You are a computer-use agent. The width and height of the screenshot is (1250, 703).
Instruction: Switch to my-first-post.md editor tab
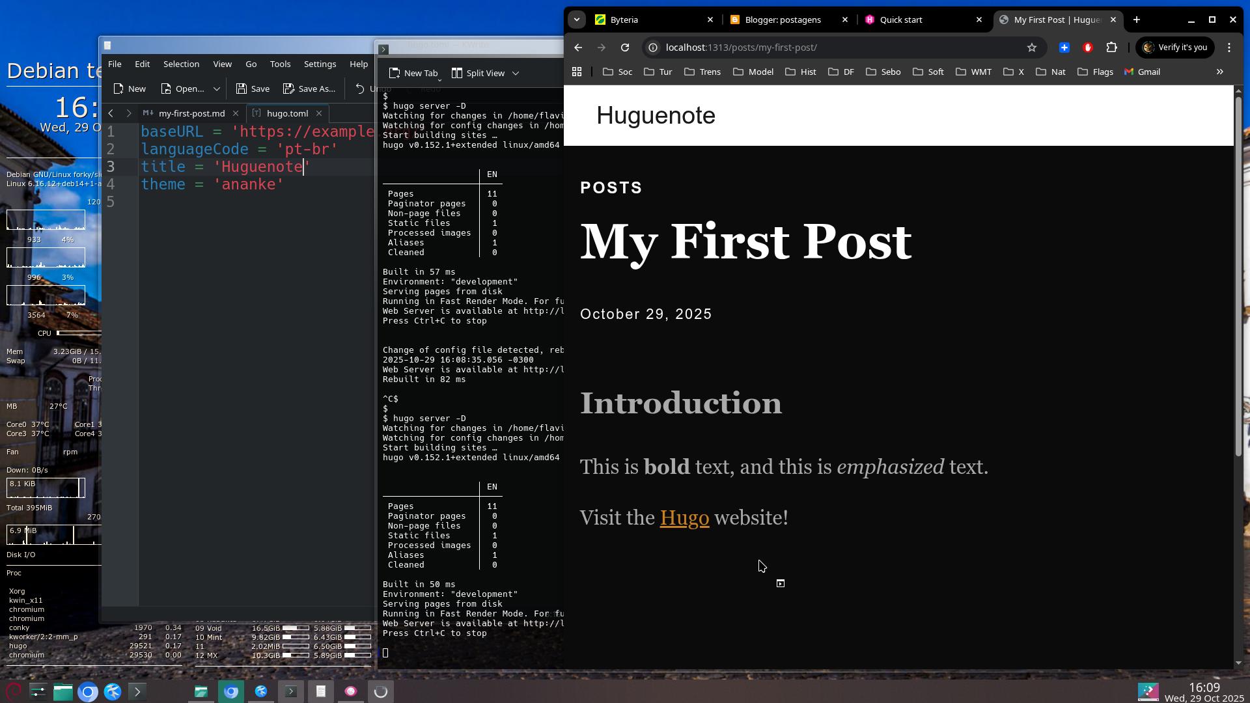coord(191,113)
